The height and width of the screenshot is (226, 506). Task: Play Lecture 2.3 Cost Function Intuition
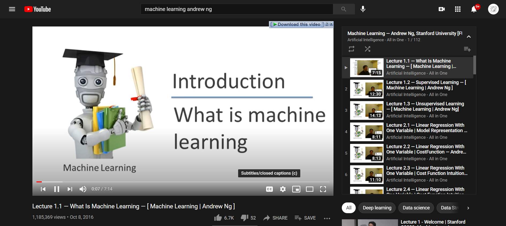408,175
